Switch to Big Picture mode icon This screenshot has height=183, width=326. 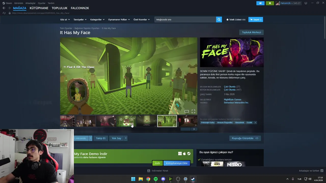coord(306,3)
